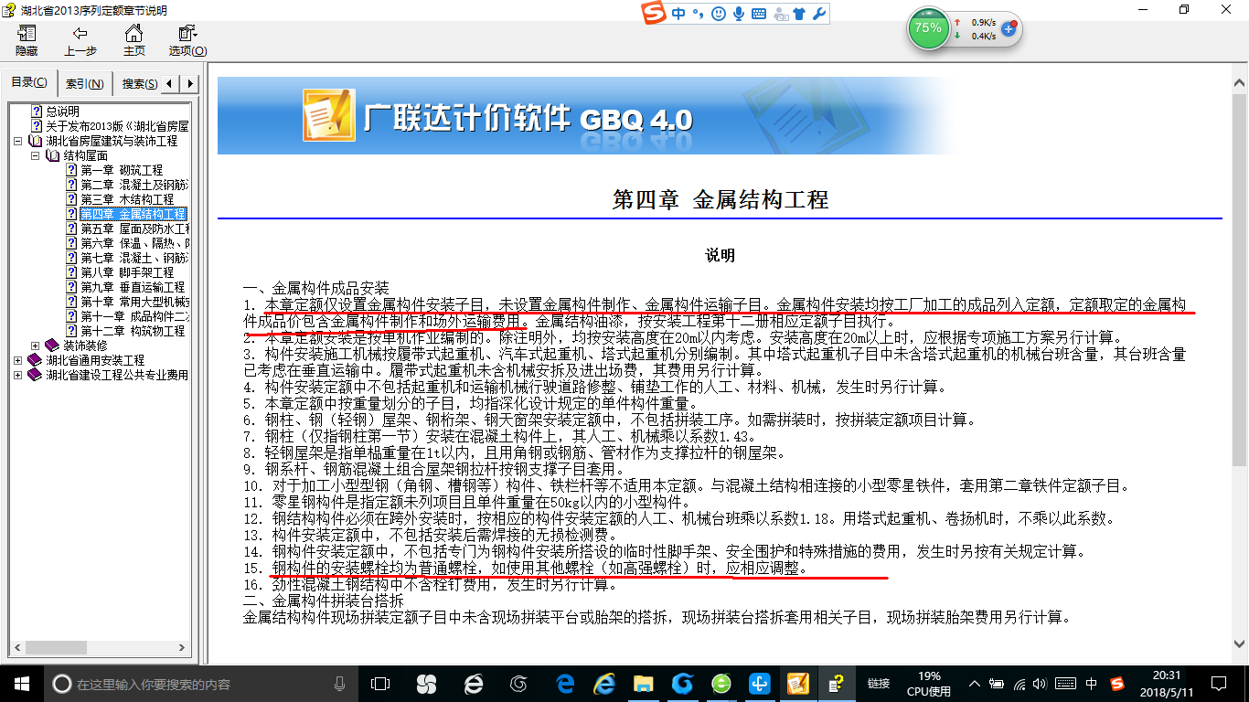The width and height of the screenshot is (1249, 702).
Task: Open Task View on the taskbar
Action: [380, 684]
